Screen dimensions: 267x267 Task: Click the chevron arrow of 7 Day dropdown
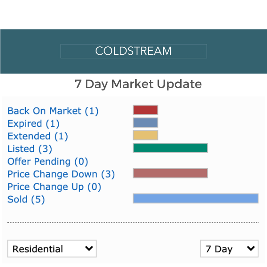point(251,248)
